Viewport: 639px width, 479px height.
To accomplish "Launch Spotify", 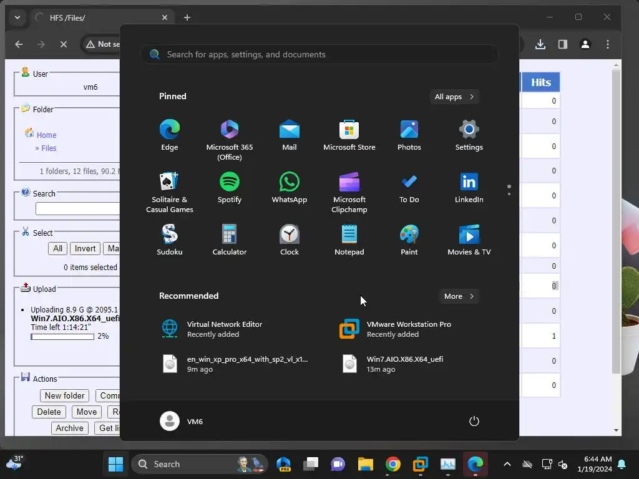I will coord(230,188).
